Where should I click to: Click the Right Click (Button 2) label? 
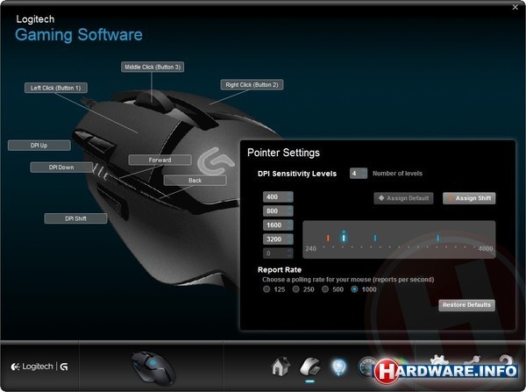tap(252, 84)
